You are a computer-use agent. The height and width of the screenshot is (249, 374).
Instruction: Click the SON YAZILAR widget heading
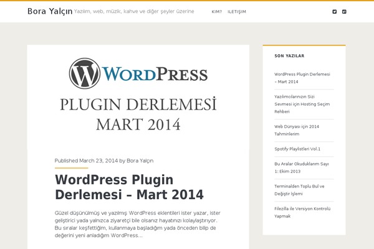coord(289,56)
